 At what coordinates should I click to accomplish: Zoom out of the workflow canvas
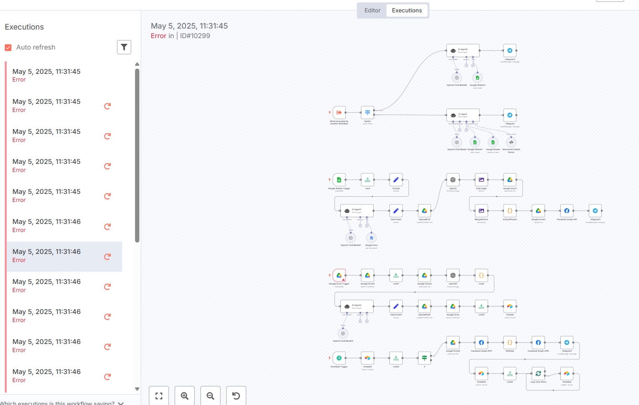(x=210, y=396)
